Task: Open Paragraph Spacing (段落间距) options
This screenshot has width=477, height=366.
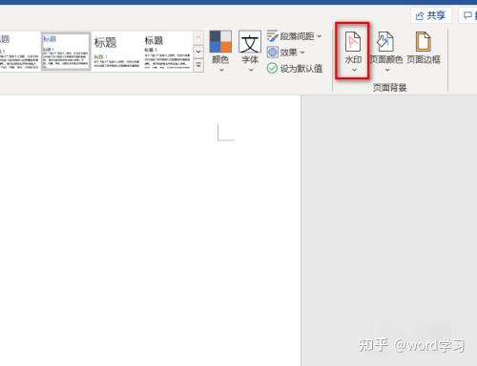Action: point(294,36)
